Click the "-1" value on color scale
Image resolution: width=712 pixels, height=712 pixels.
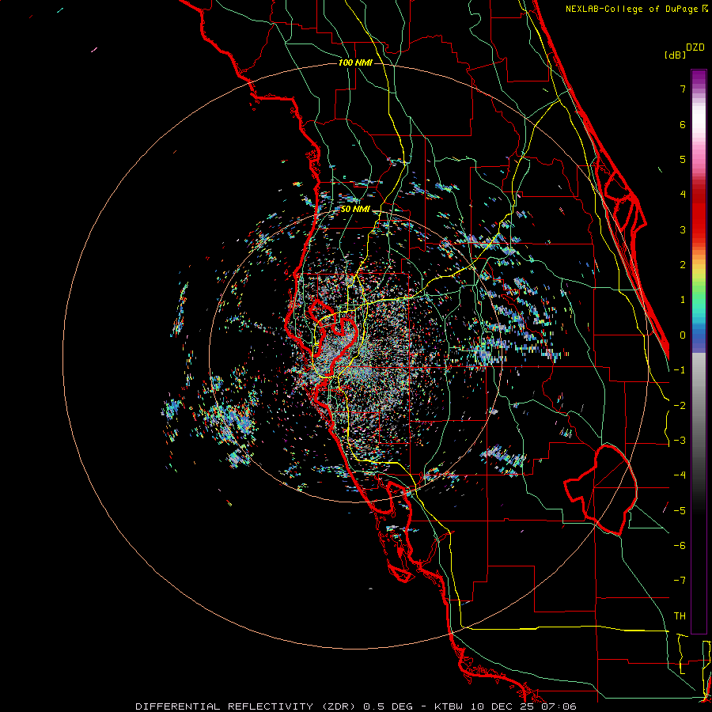pyautogui.click(x=680, y=370)
